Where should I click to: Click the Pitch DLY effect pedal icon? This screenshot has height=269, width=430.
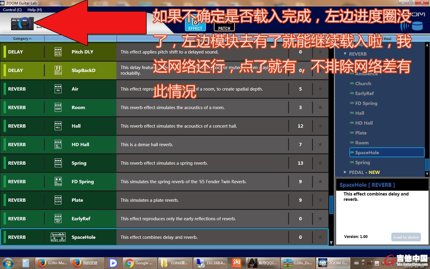(x=58, y=52)
